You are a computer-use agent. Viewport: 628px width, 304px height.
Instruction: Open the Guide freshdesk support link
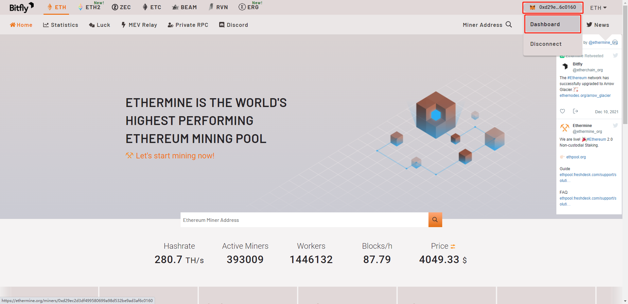(x=588, y=178)
